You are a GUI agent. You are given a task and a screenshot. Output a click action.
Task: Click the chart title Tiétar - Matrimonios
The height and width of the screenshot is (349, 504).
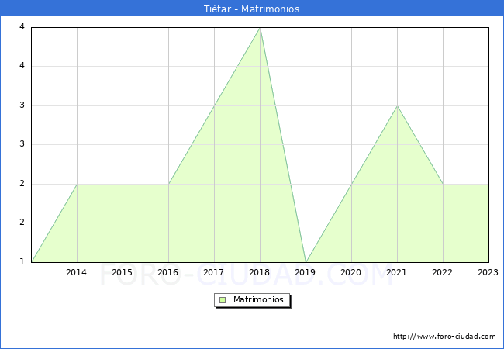point(252,9)
